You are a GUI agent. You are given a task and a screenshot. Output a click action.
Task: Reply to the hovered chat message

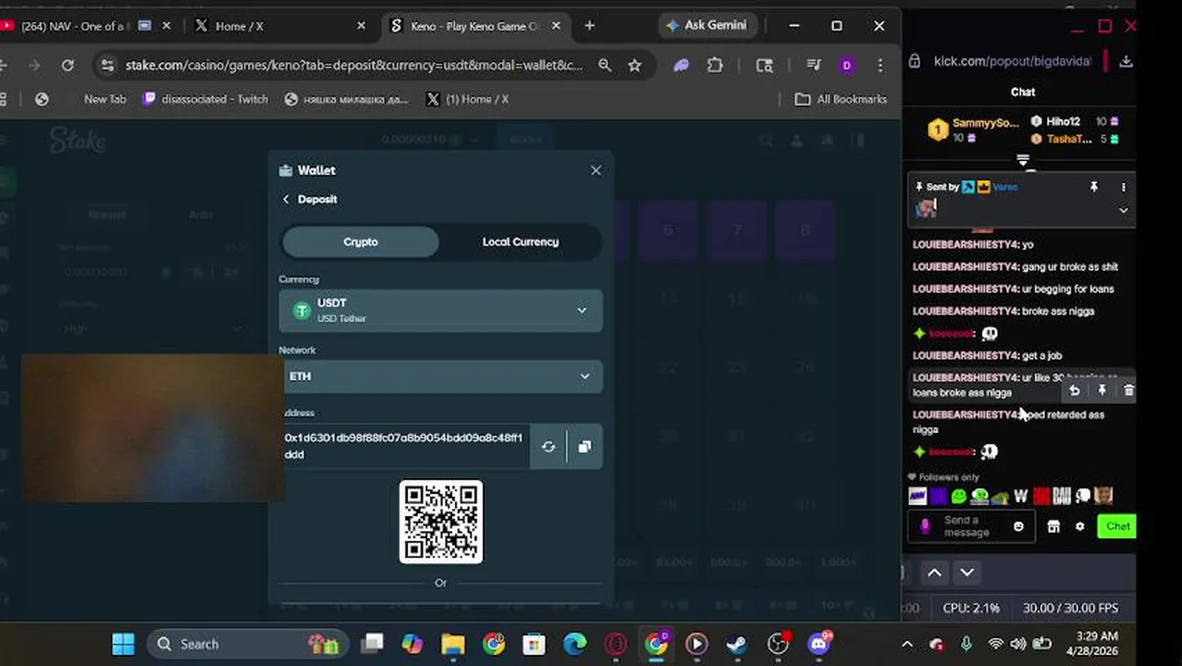coord(1075,391)
